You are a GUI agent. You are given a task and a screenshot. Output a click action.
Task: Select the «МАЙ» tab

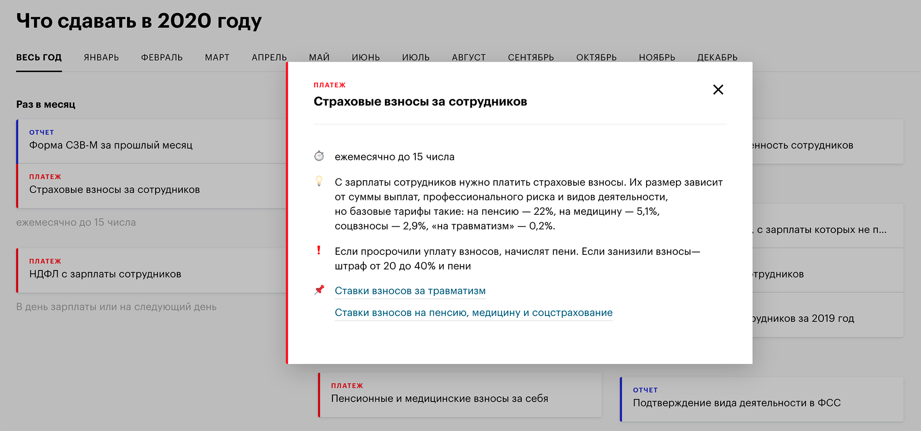tap(319, 57)
